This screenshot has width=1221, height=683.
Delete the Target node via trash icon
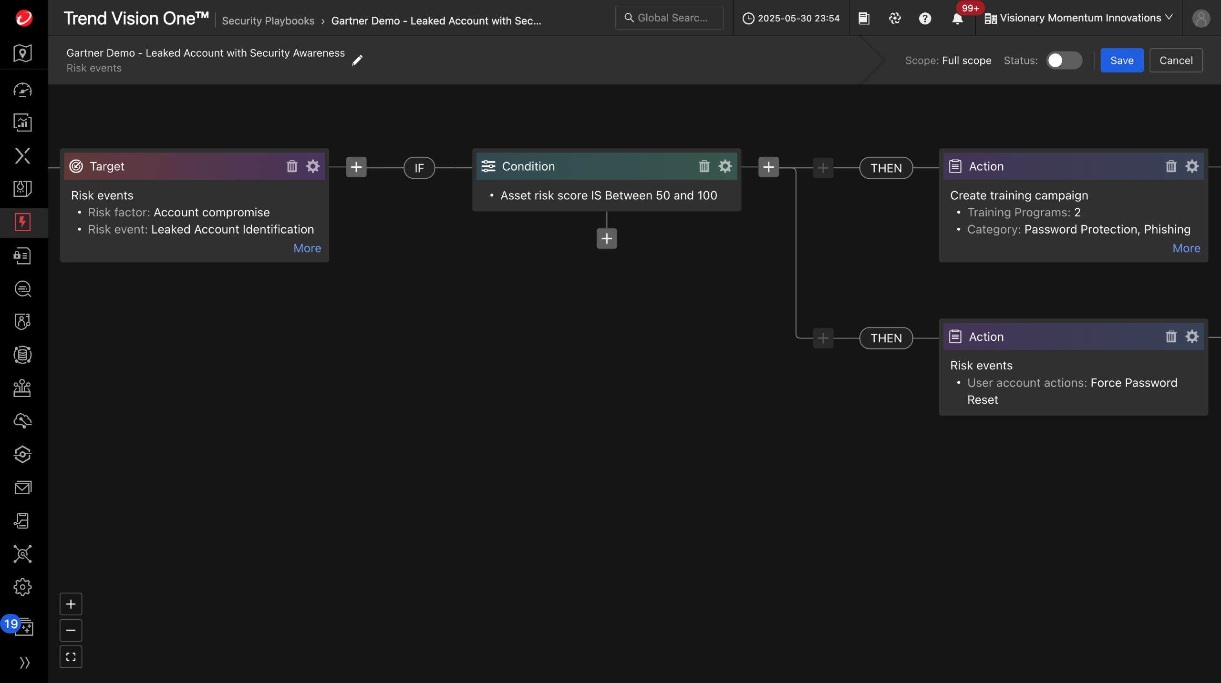(x=291, y=166)
